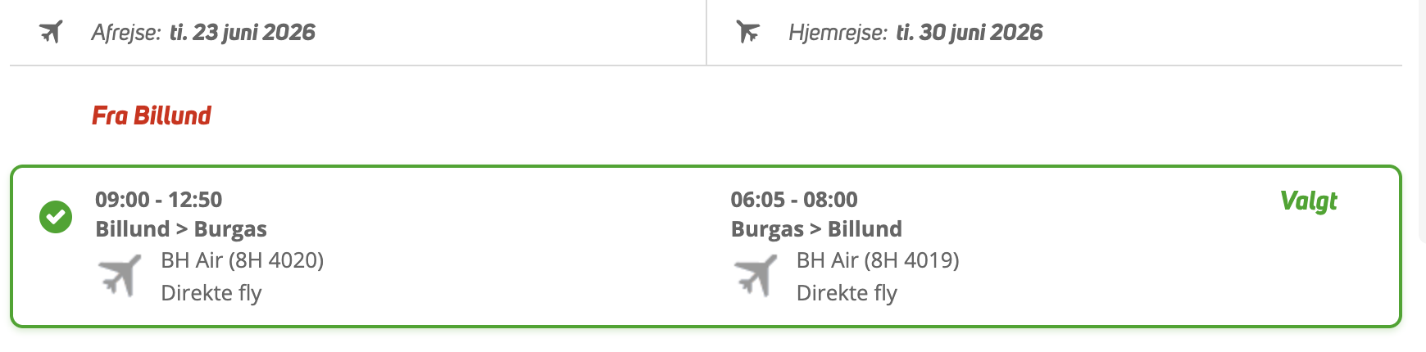Click the gray airplane icon for flight 8H 4019

[x=755, y=275]
